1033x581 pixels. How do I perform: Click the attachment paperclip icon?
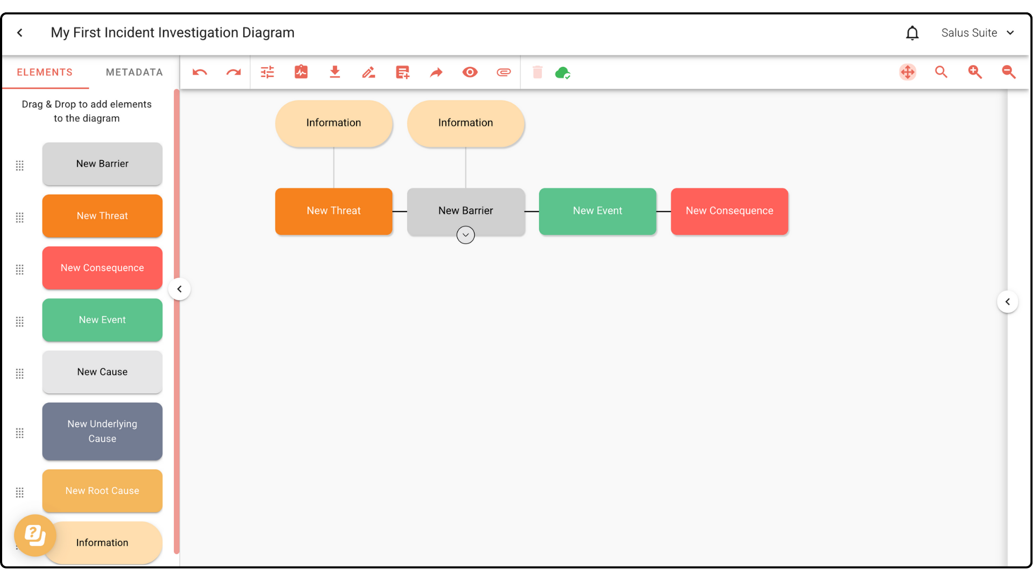point(504,72)
